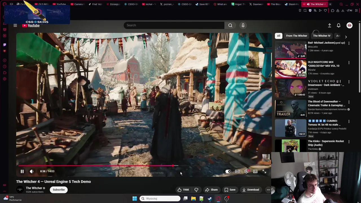
Task: Click inside the YouTube search field
Action: [x=174, y=25]
